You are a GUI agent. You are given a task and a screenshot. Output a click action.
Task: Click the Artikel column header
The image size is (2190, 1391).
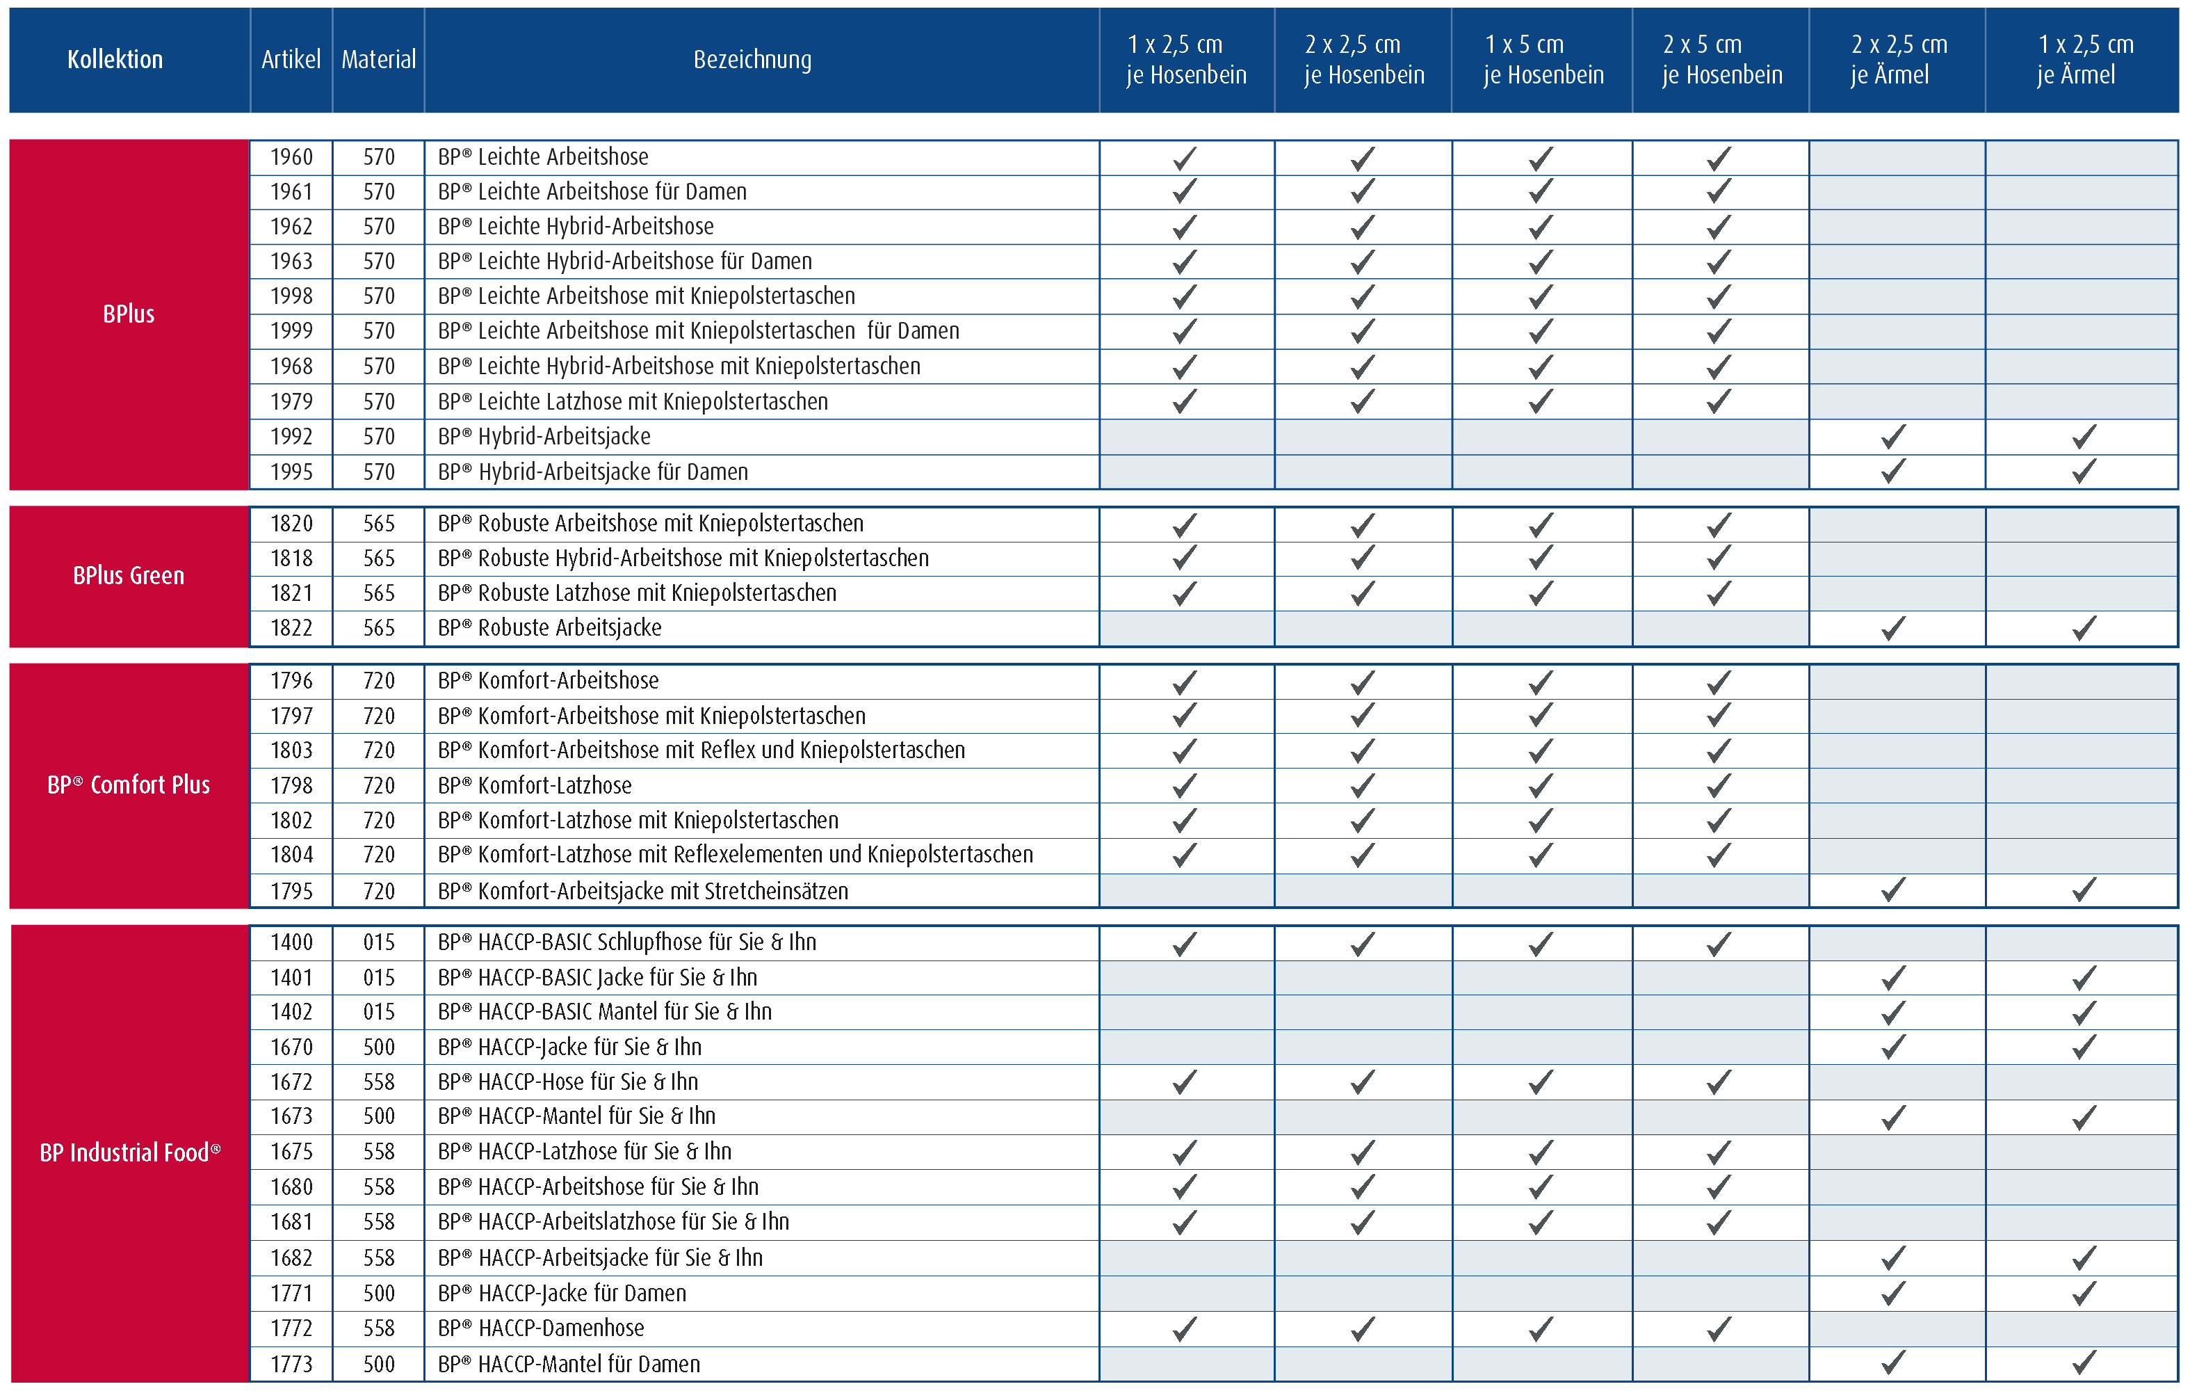click(x=291, y=60)
